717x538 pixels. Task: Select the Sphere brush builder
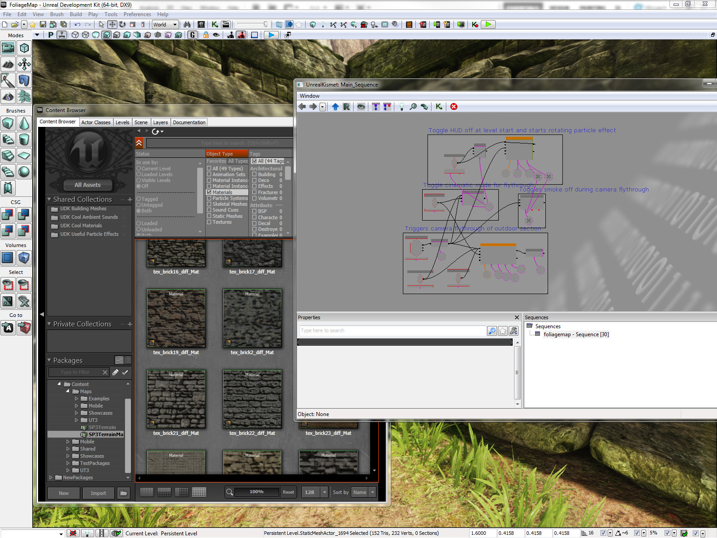point(24,172)
